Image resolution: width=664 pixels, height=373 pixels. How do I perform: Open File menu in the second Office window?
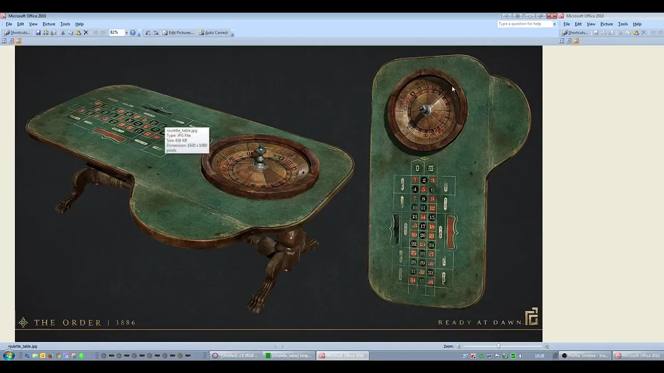[x=566, y=24]
